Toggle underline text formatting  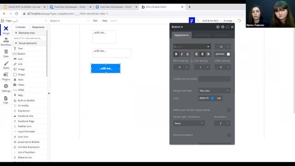click(188, 54)
